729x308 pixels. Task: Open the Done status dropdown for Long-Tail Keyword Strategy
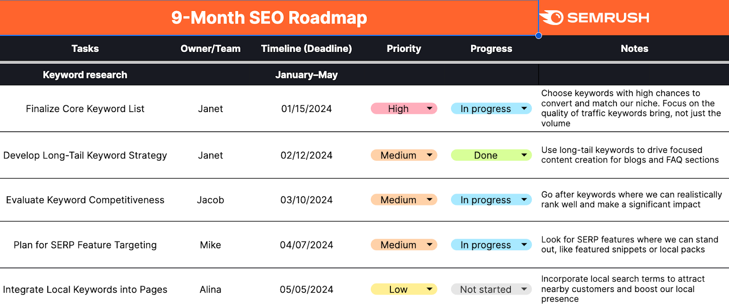(522, 155)
